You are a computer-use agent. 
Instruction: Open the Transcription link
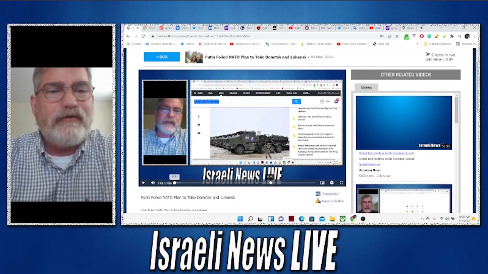[330, 194]
